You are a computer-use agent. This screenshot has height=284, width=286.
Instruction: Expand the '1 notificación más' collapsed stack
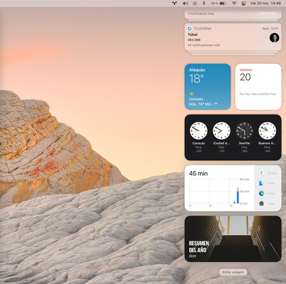coord(201,13)
